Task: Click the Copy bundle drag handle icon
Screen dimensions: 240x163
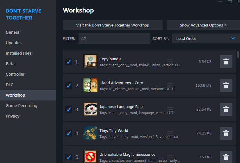Action: (x=170, y=62)
